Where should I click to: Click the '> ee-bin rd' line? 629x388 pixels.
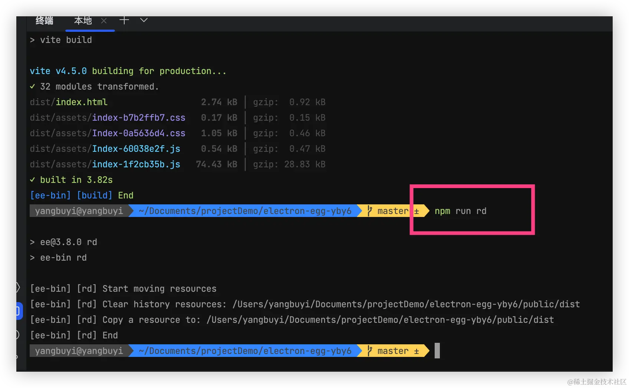tap(58, 258)
